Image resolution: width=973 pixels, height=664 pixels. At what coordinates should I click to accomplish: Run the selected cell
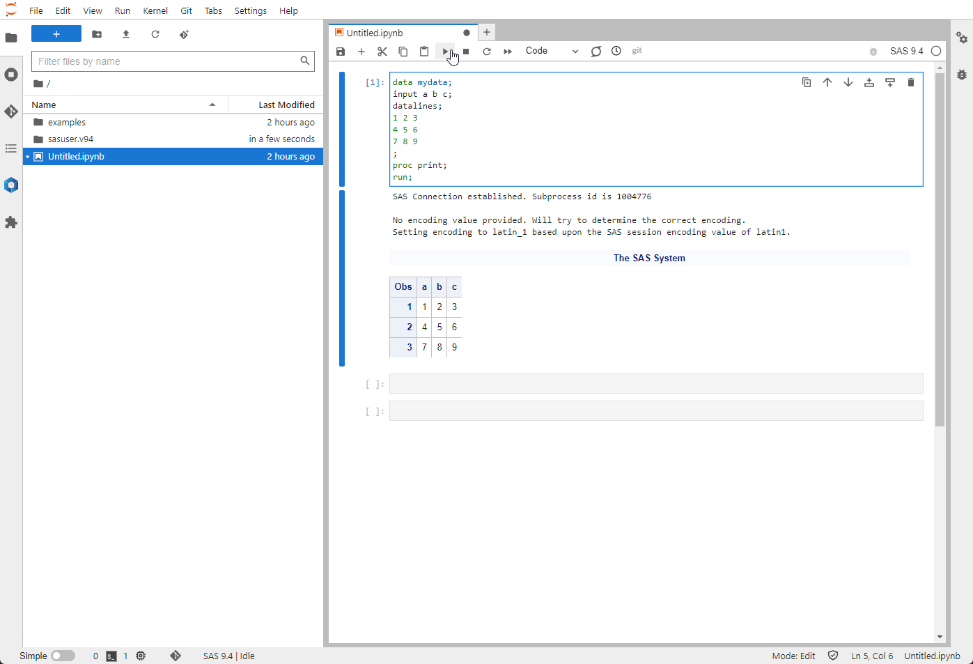coord(445,52)
